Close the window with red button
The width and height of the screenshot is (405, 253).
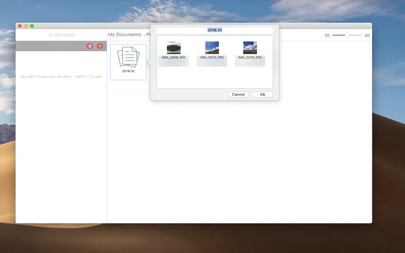tap(20, 26)
